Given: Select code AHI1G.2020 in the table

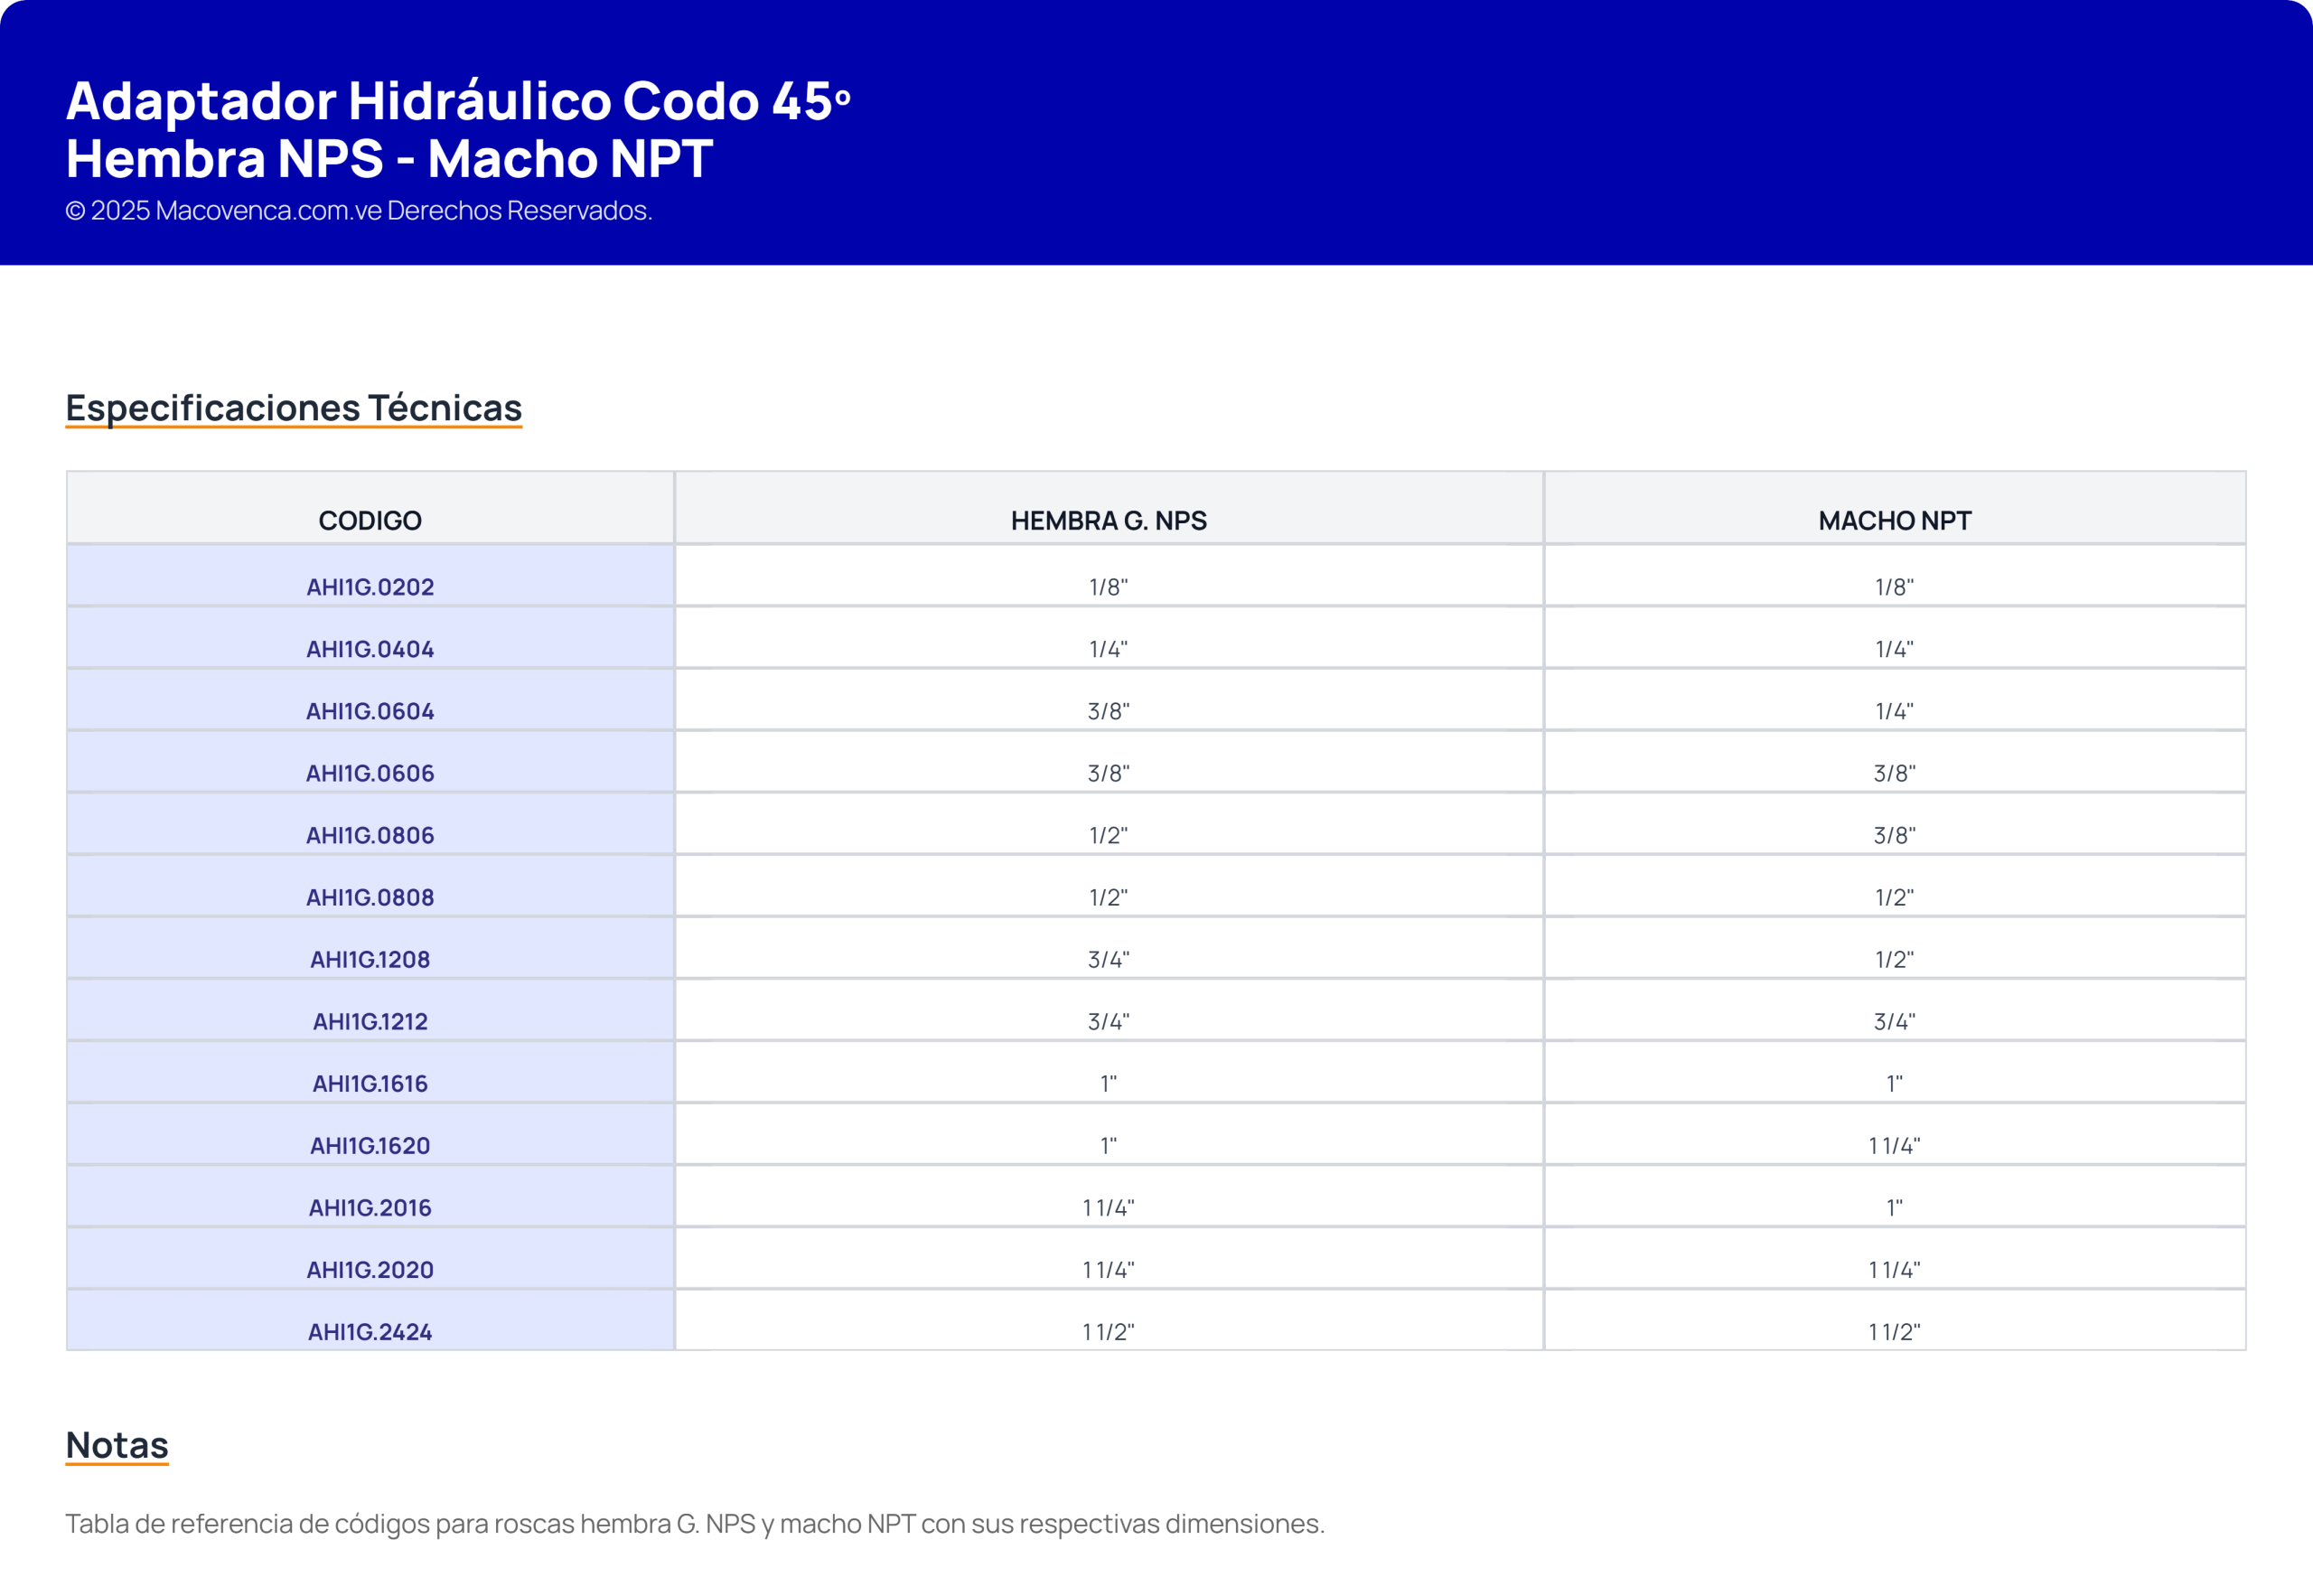Looking at the screenshot, I should point(370,1269).
